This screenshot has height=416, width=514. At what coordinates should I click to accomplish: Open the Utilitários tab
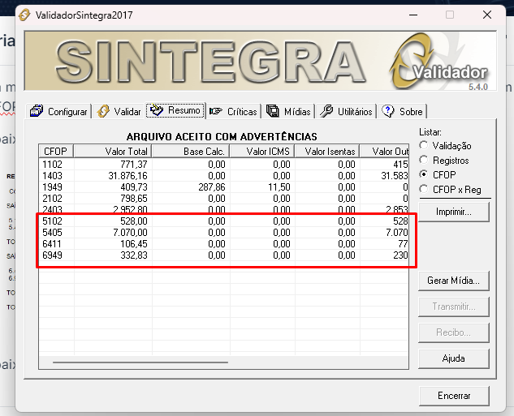tap(346, 111)
